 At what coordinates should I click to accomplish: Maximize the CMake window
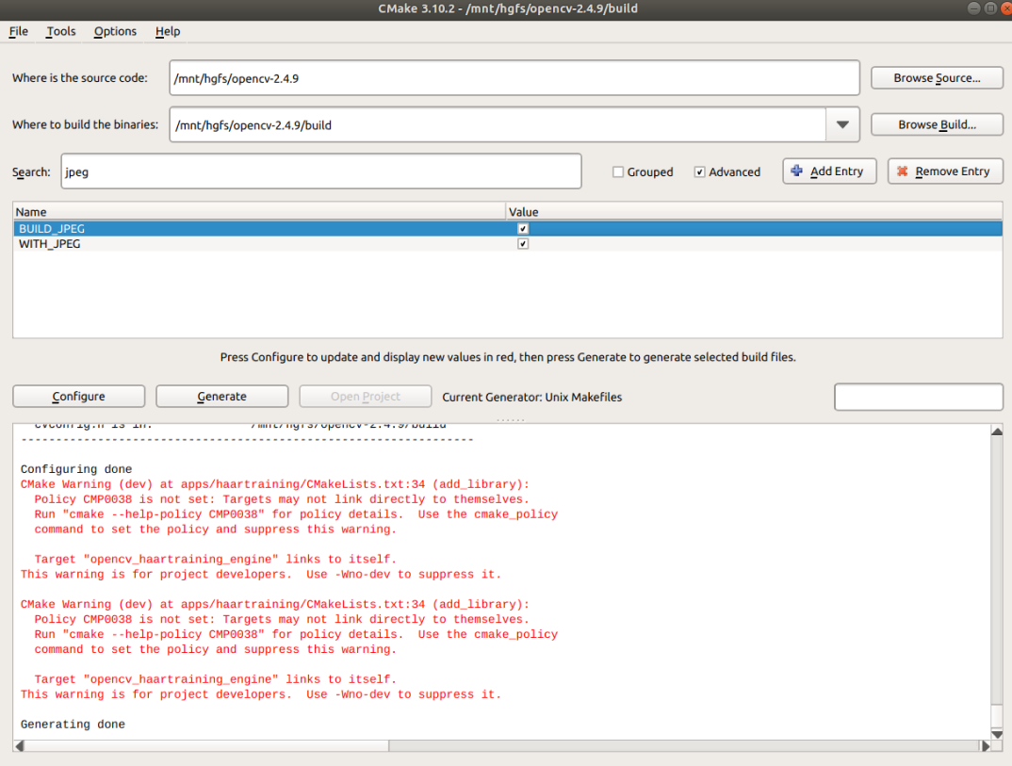click(990, 8)
